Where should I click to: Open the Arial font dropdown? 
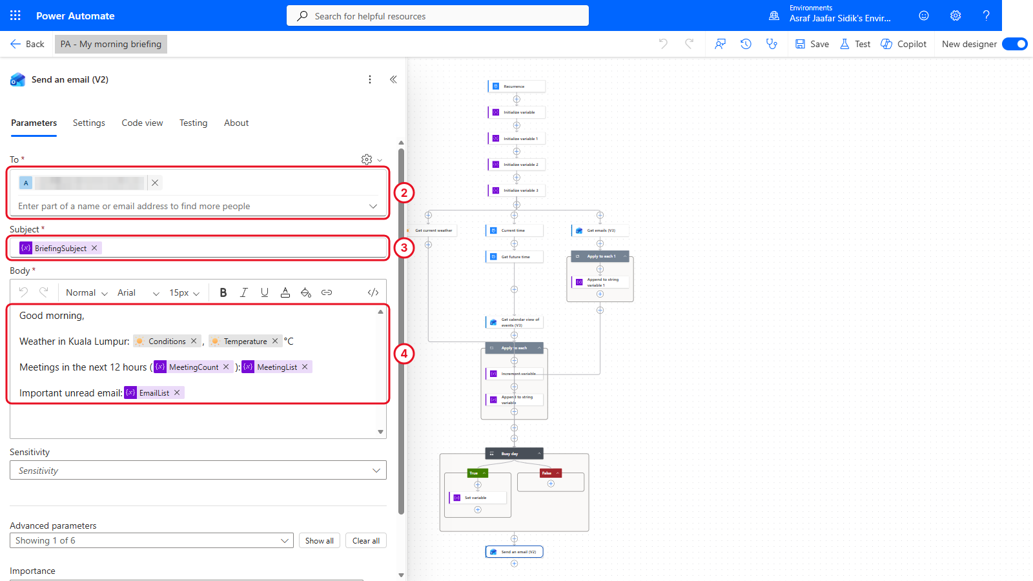tap(138, 292)
